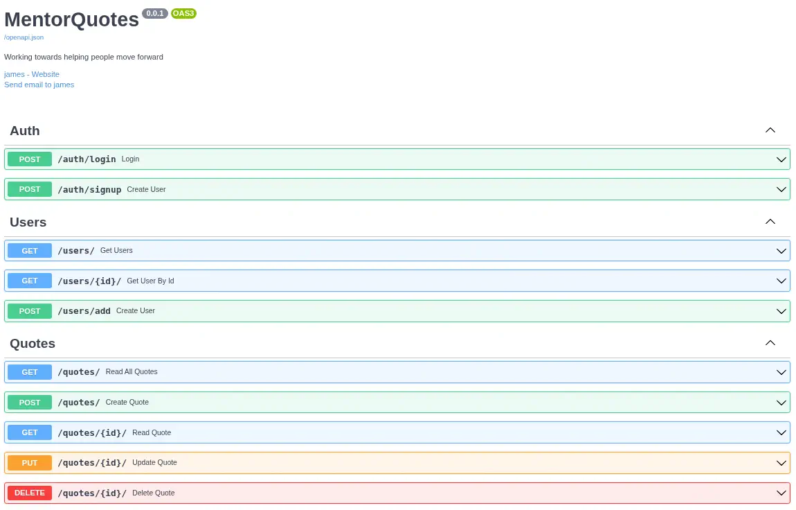Open the /openapi.json link
Viewport: 796px width, 510px height.
point(24,37)
